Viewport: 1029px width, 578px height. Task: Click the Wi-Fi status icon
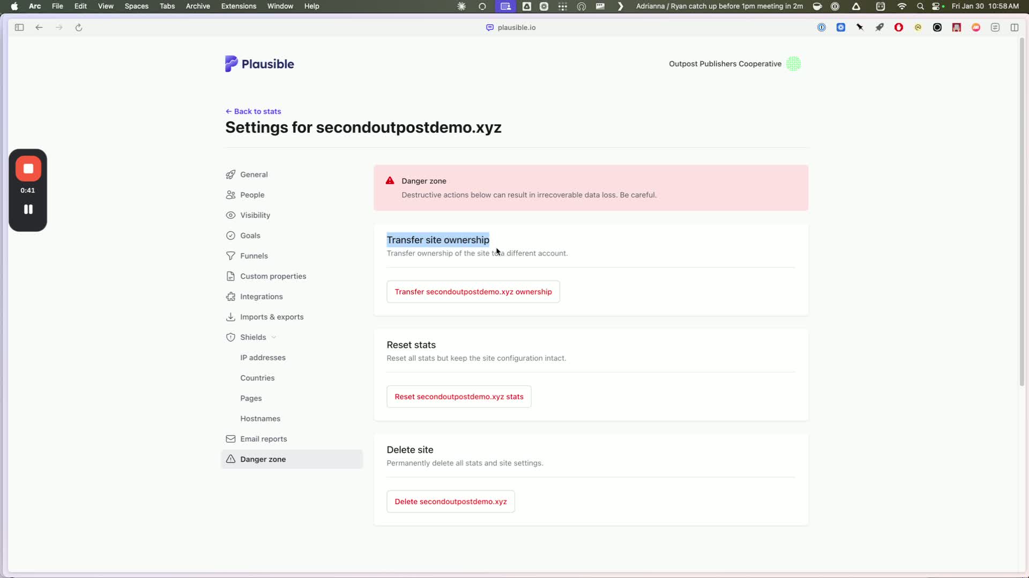click(x=902, y=6)
